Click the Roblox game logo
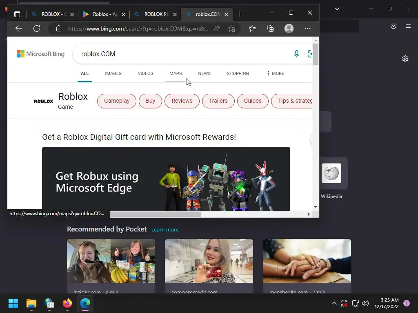The image size is (418, 313). [43, 101]
